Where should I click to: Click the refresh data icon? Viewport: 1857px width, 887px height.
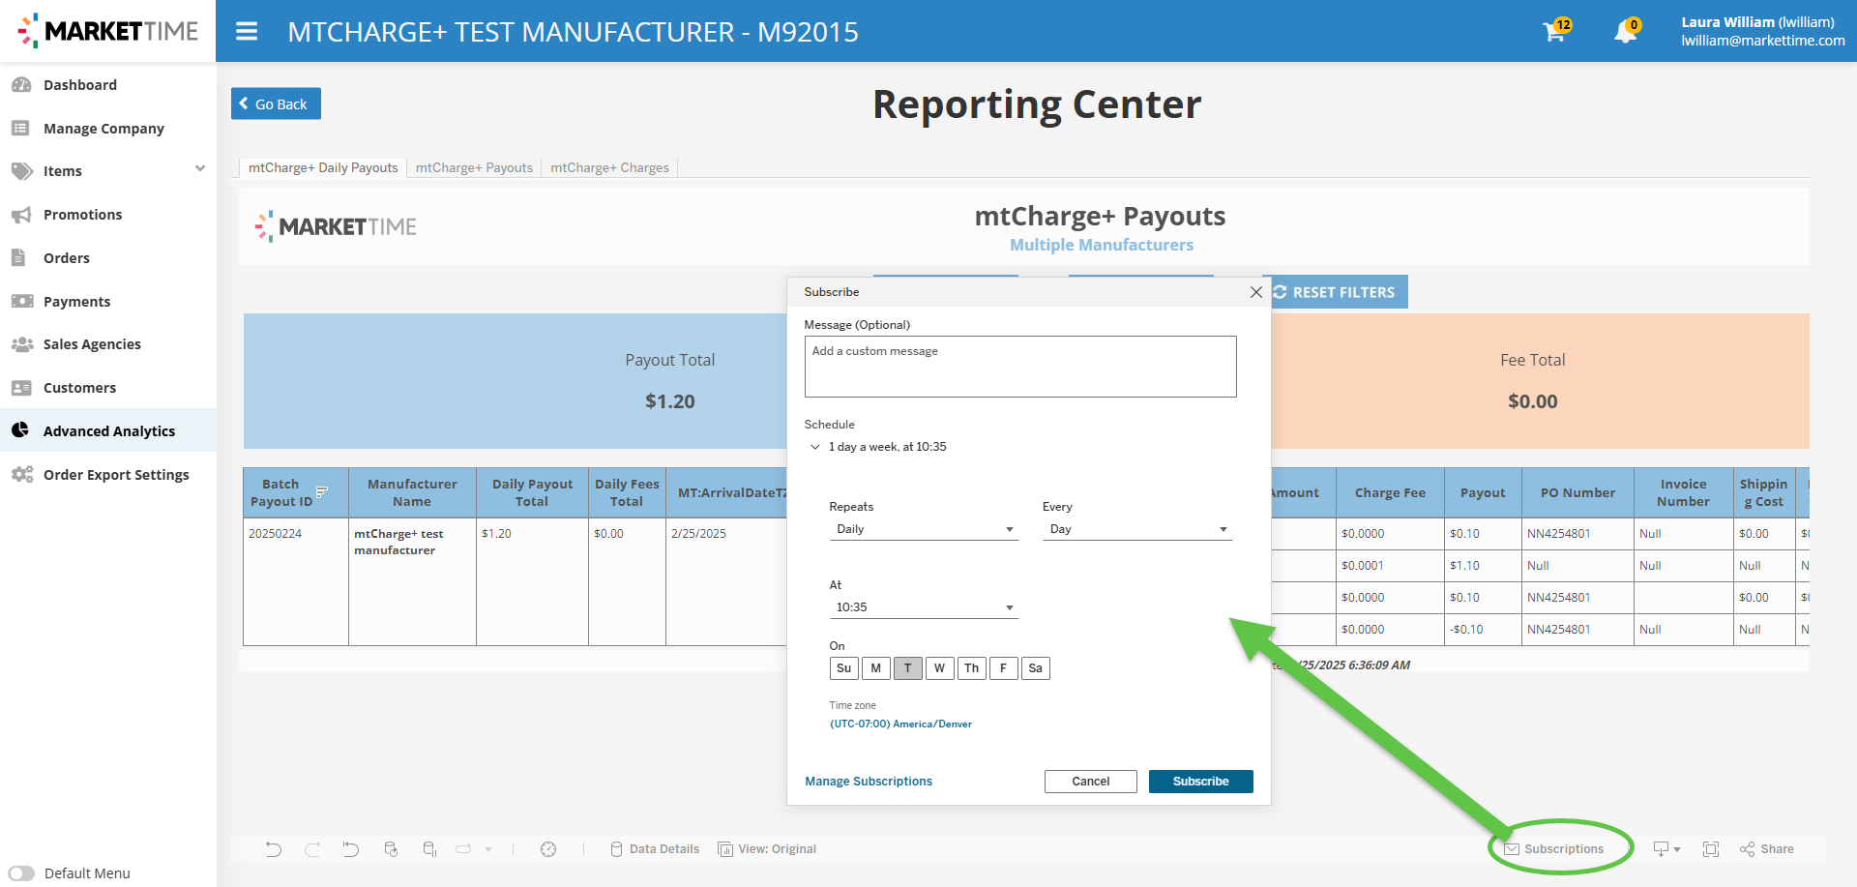[x=391, y=849]
